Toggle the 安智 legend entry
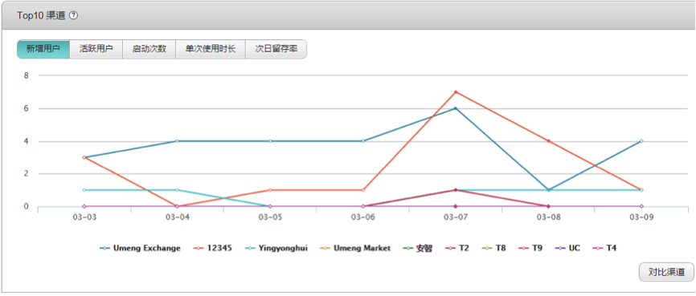The image size is (696, 296). 417,248
